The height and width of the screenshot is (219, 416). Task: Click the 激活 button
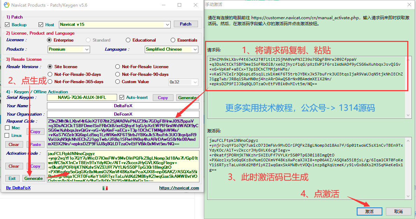(369, 211)
